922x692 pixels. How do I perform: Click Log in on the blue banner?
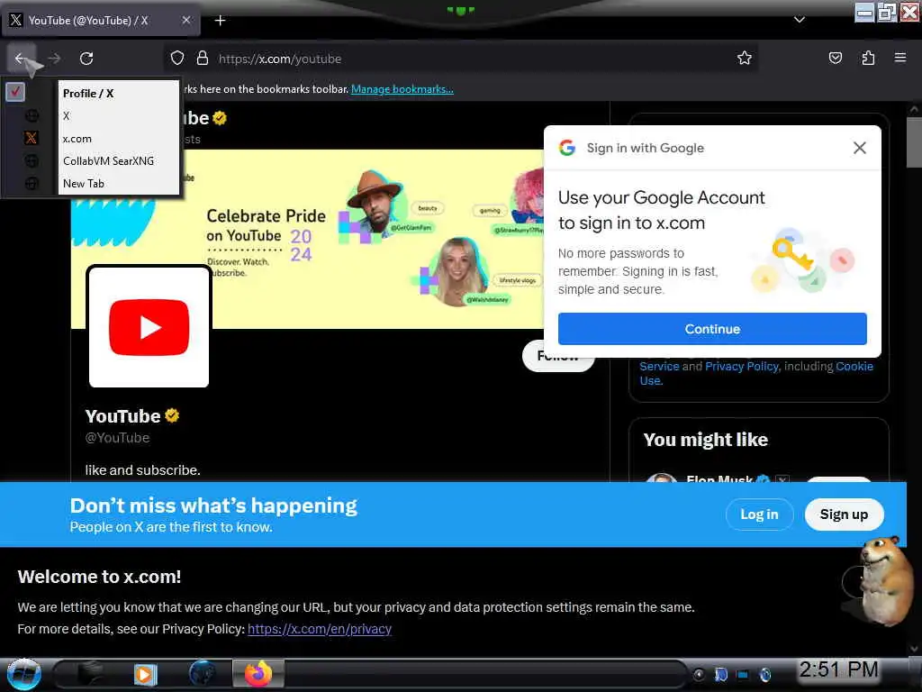(x=759, y=514)
